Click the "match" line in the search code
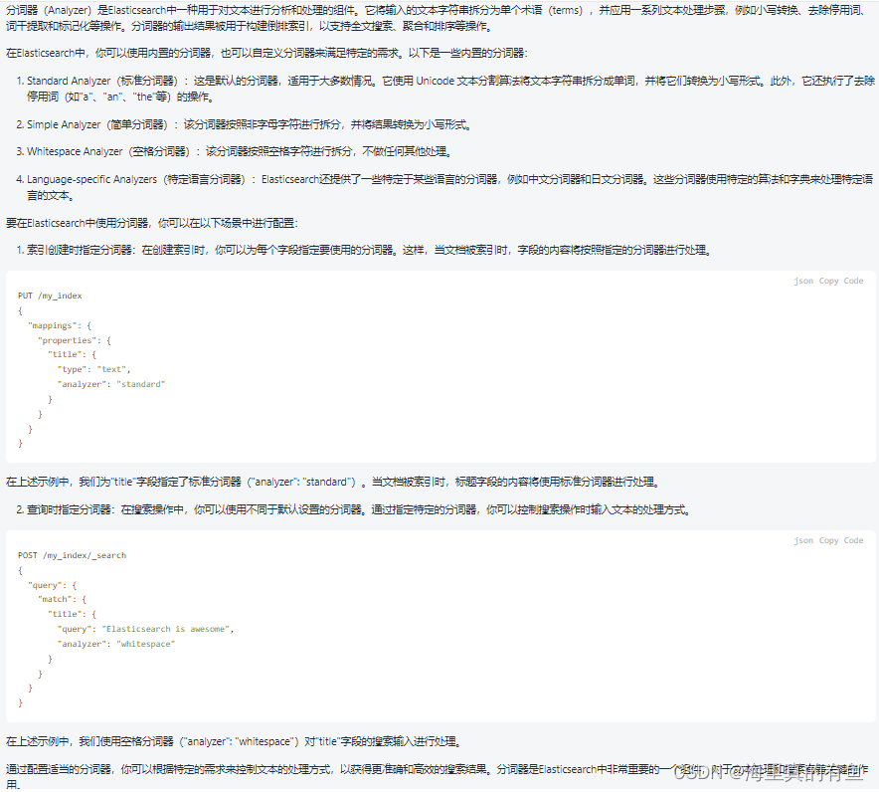The image size is (879, 792). tap(63, 600)
